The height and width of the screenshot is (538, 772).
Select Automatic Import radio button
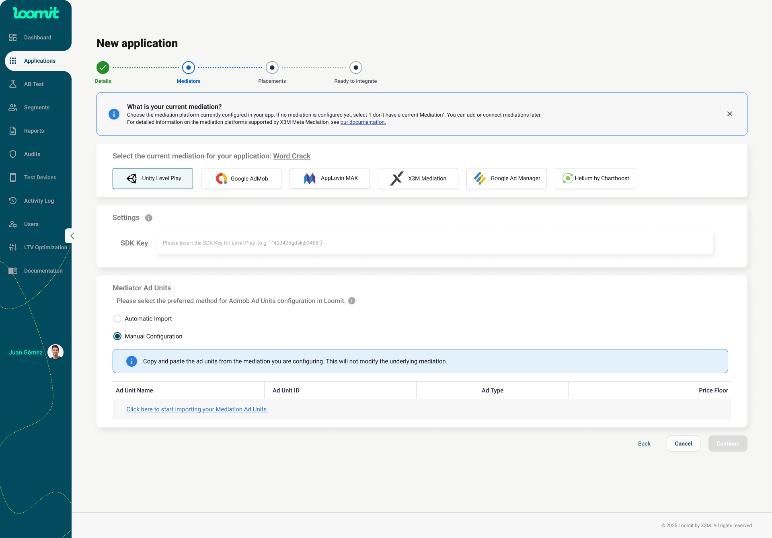pyautogui.click(x=117, y=318)
